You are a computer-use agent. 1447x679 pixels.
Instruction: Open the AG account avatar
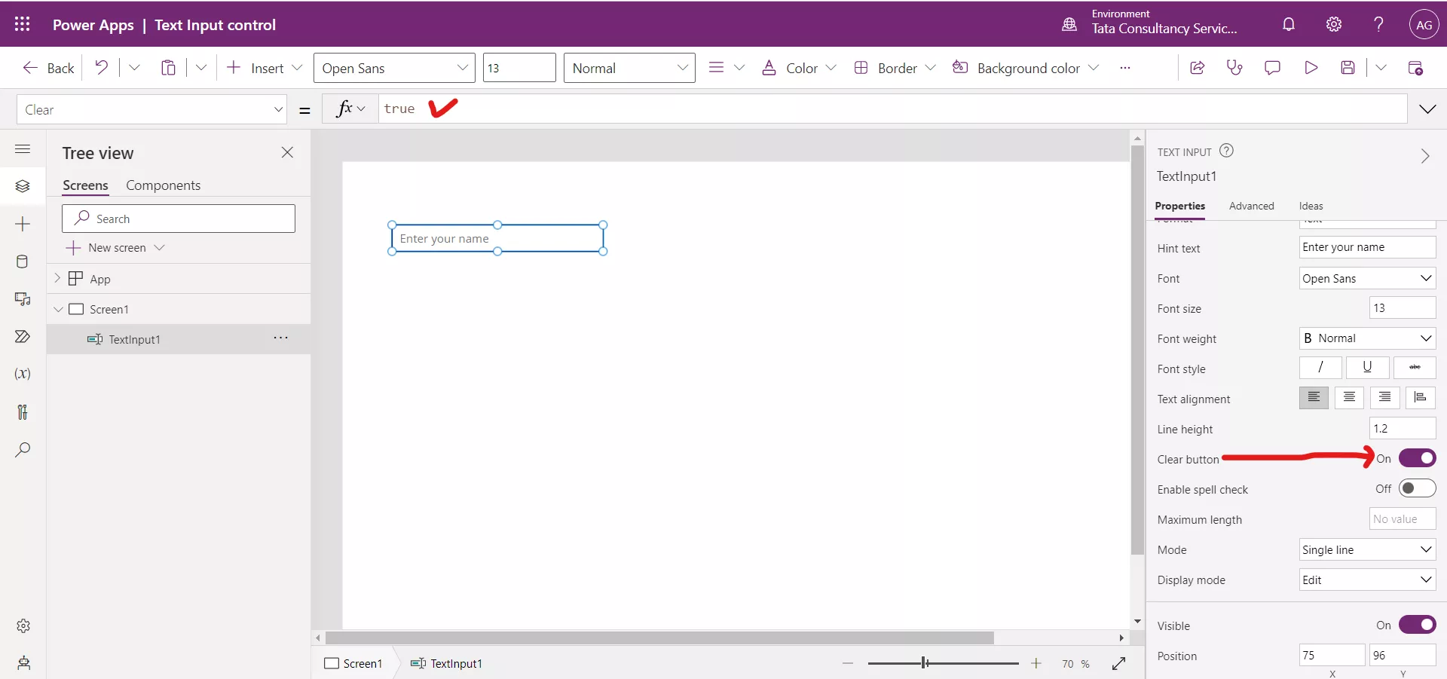point(1424,25)
